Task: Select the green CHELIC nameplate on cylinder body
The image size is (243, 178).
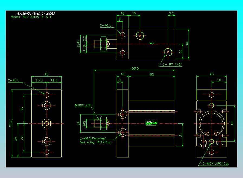Action: pos(152,123)
